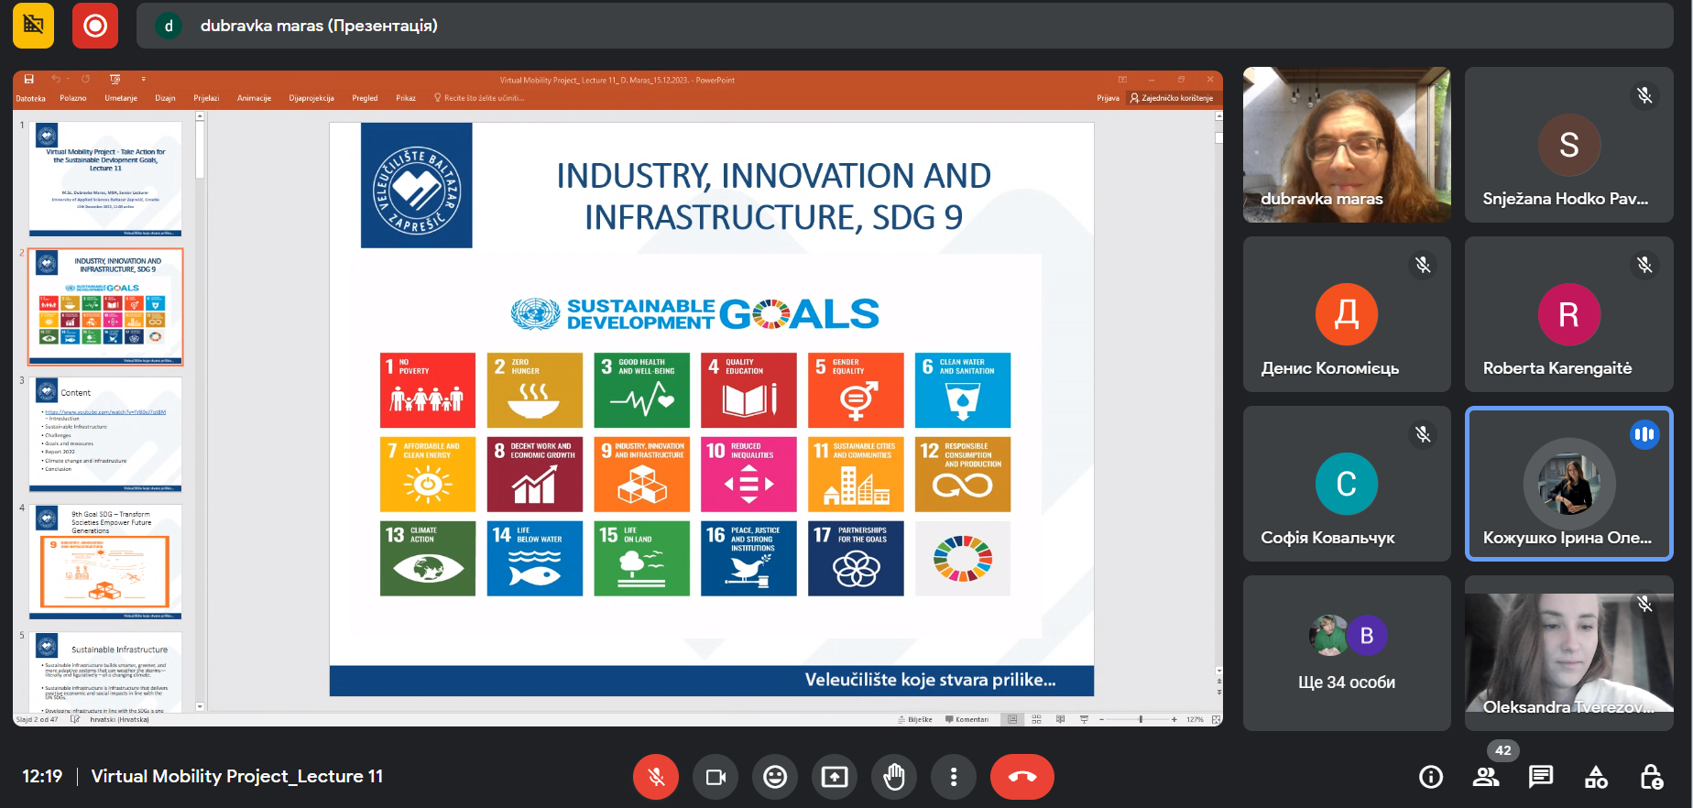Open the meeting details info icon
The height and width of the screenshot is (808, 1693).
[x=1431, y=778]
